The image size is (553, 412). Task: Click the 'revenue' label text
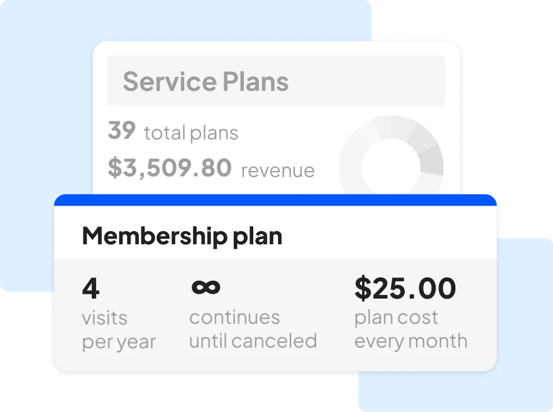[278, 170]
